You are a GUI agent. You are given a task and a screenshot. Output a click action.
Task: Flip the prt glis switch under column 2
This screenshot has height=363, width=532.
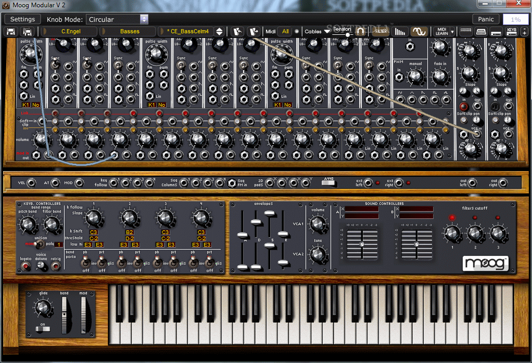click(138, 262)
